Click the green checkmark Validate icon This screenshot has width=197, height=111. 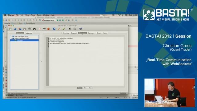pyautogui.click(x=64, y=29)
